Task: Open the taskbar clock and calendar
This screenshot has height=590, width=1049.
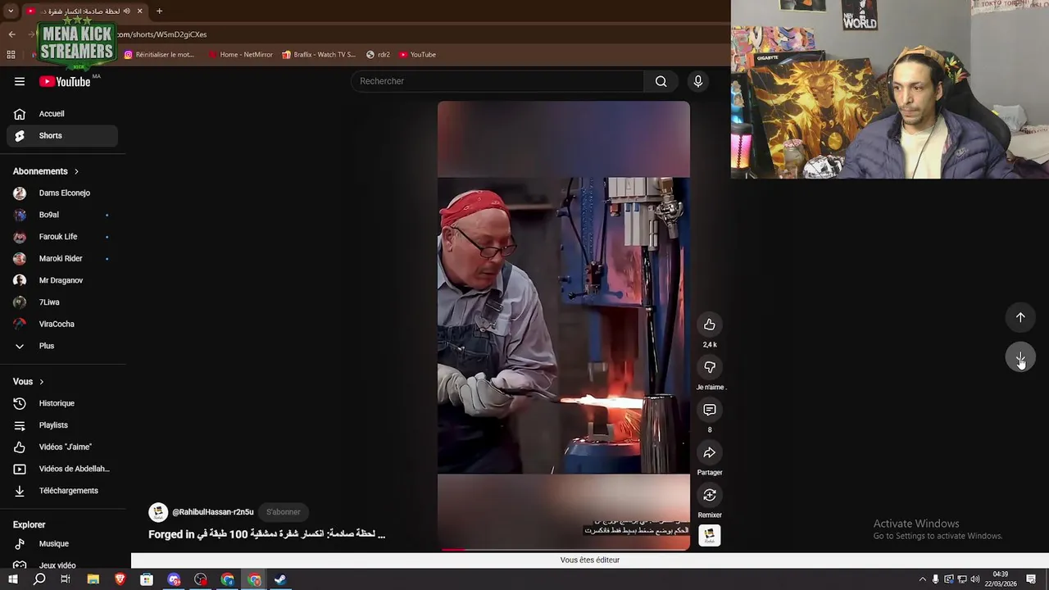Action: pos(1001,579)
